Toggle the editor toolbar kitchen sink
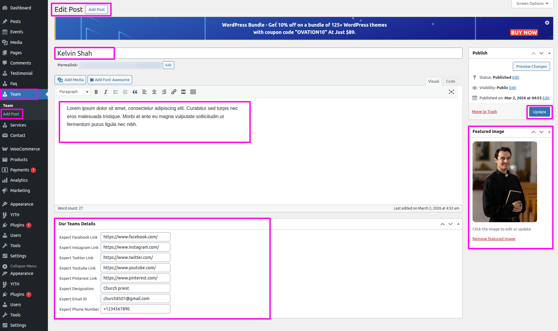558x331 pixels. (x=193, y=92)
